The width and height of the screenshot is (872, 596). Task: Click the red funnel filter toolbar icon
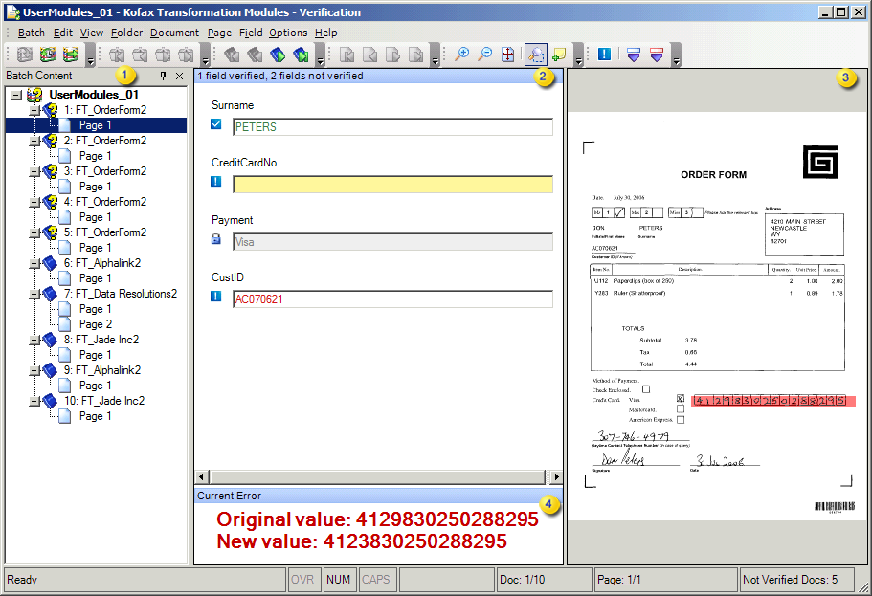tap(658, 55)
